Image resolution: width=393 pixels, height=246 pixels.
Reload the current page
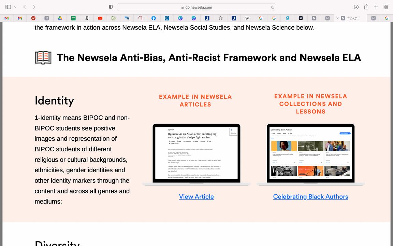273,7
